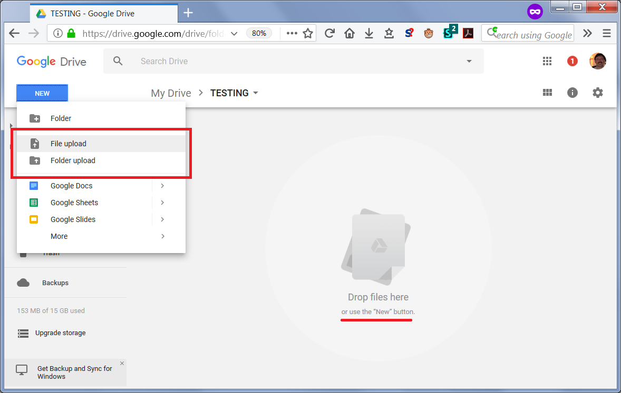Click the Backups cloud icon
The image size is (621, 393).
[23, 283]
